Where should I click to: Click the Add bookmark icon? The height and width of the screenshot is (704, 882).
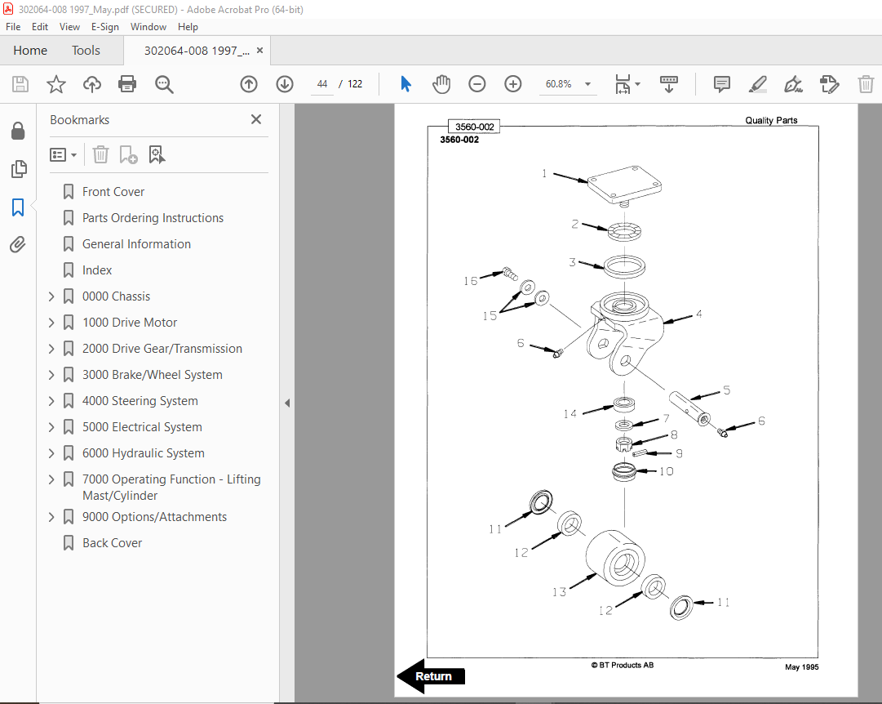[128, 154]
